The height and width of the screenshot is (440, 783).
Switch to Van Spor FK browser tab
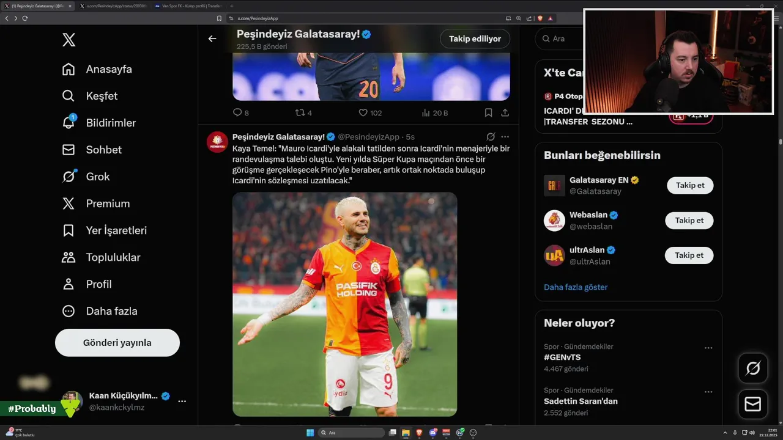(188, 5)
